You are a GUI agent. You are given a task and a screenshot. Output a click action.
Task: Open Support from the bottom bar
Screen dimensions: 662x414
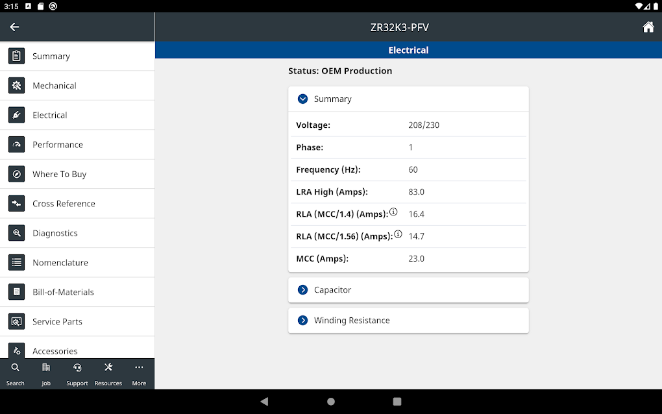pyautogui.click(x=77, y=374)
